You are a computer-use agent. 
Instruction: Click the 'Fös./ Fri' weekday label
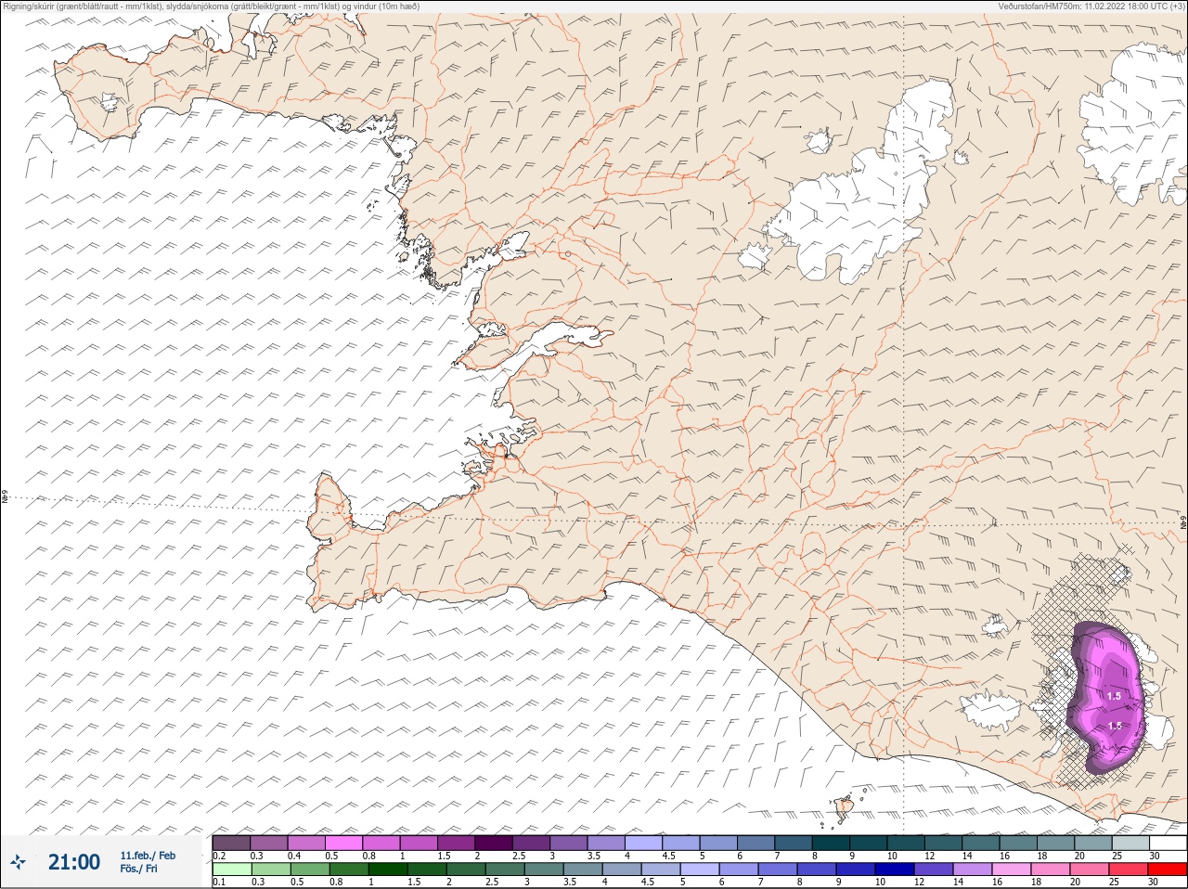point(138,869)
